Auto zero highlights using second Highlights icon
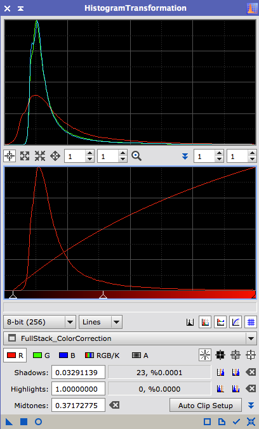Image resolution: width=259 pixels, height=429 pixels. 236,388
